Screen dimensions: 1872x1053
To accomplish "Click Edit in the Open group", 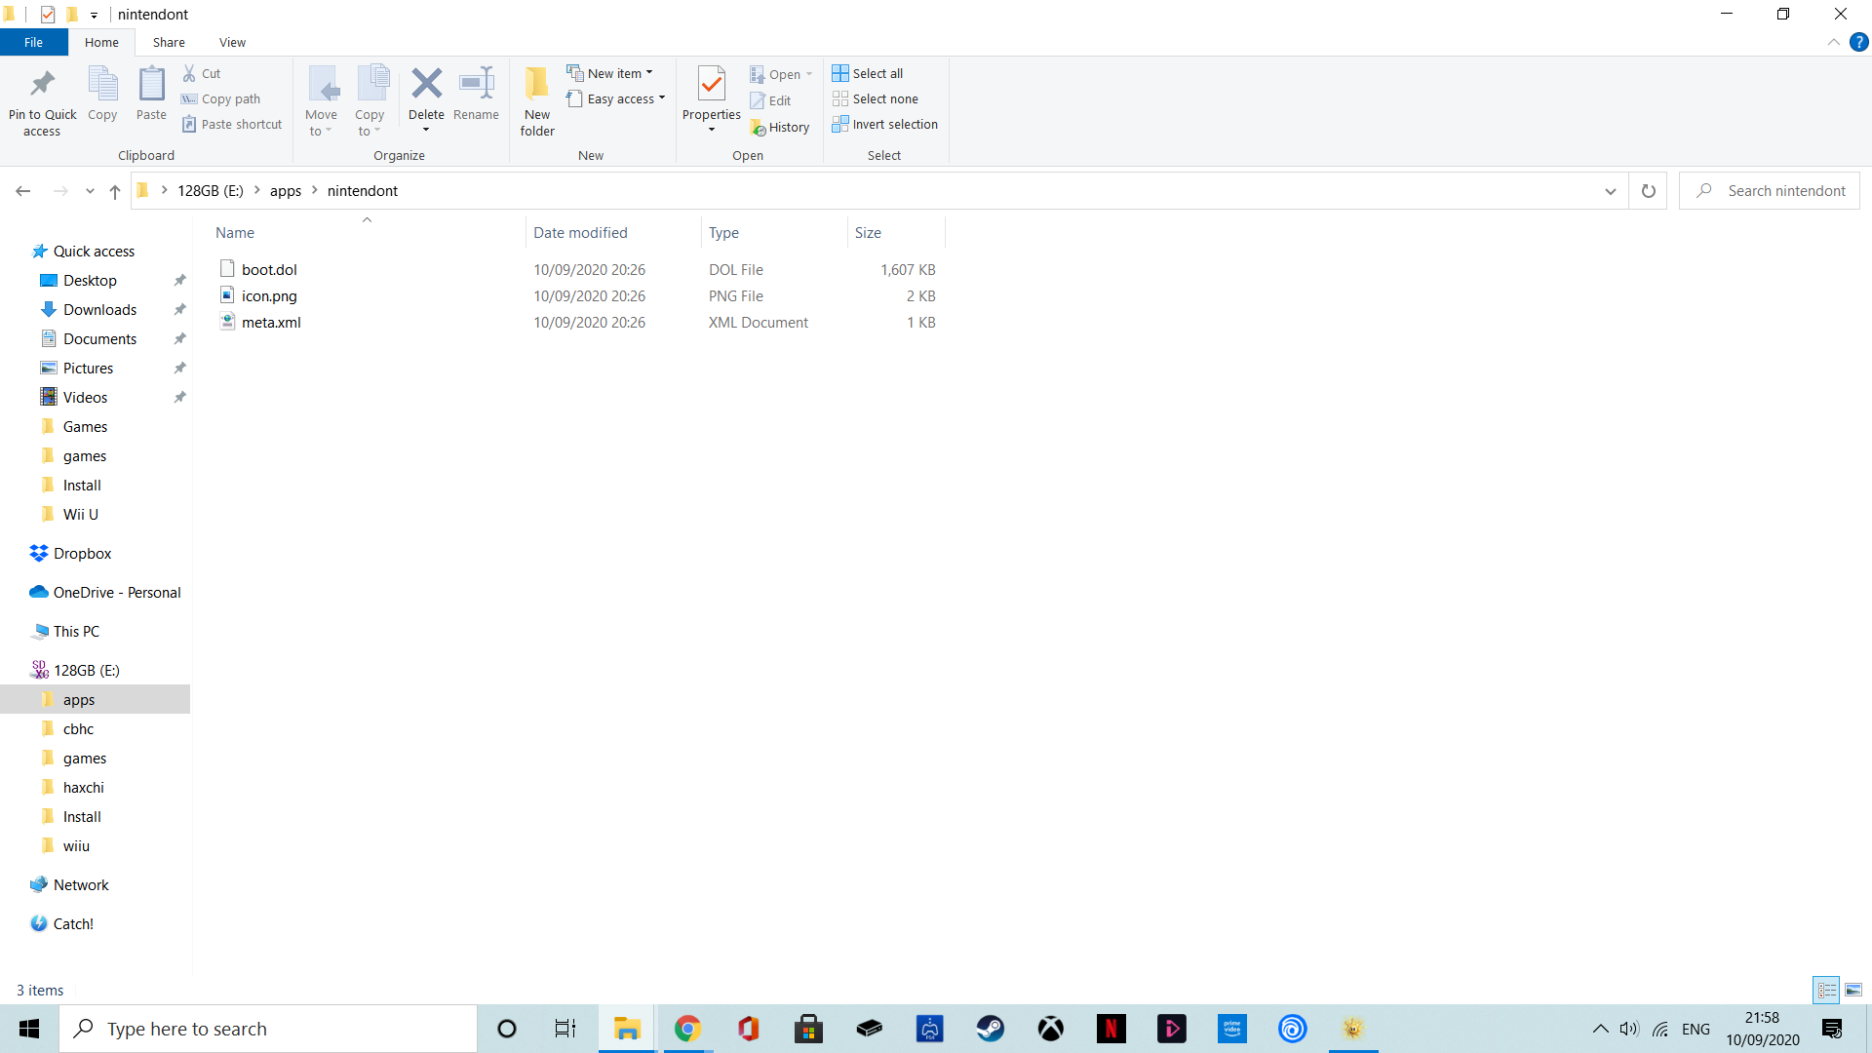I will click(x=770, y=100).
